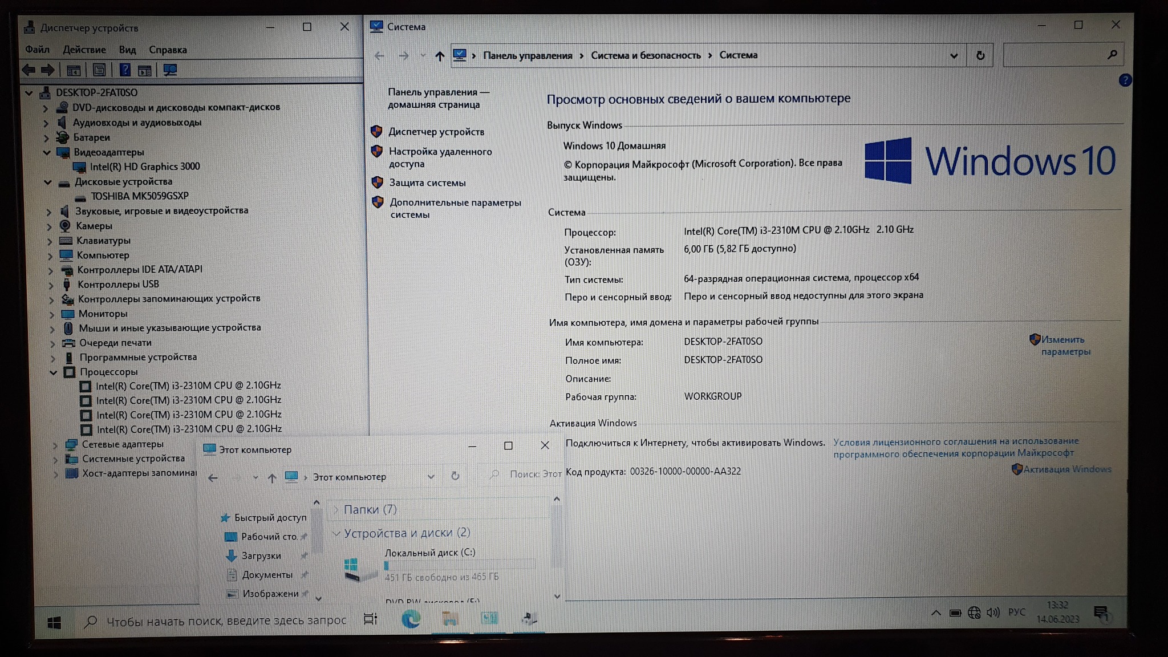Open the properties toolbar icon in Device Manager
Image resolution: width=1168 pixels, height=657 pixels.
point(99,70)
